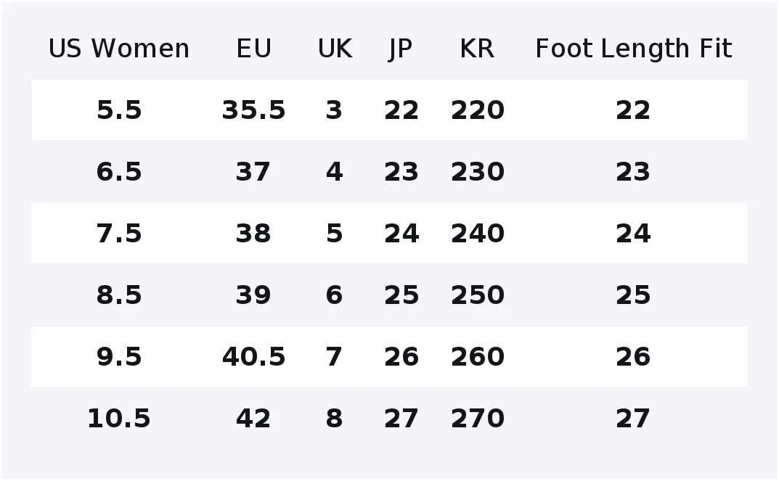This screenshot has height=481, width=779.
Task: Select EU size 35.5 cell
Action: [253, 110]
